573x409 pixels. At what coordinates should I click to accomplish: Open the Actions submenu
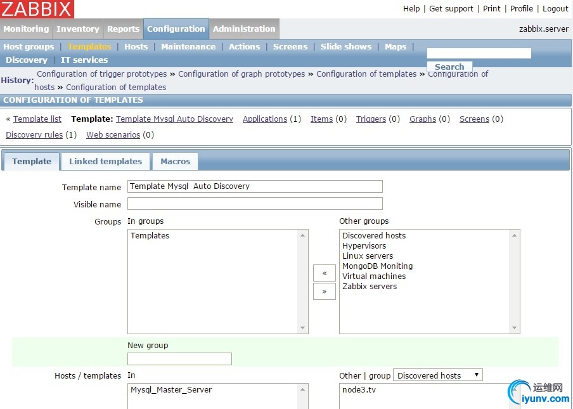[x=244, y=47]
